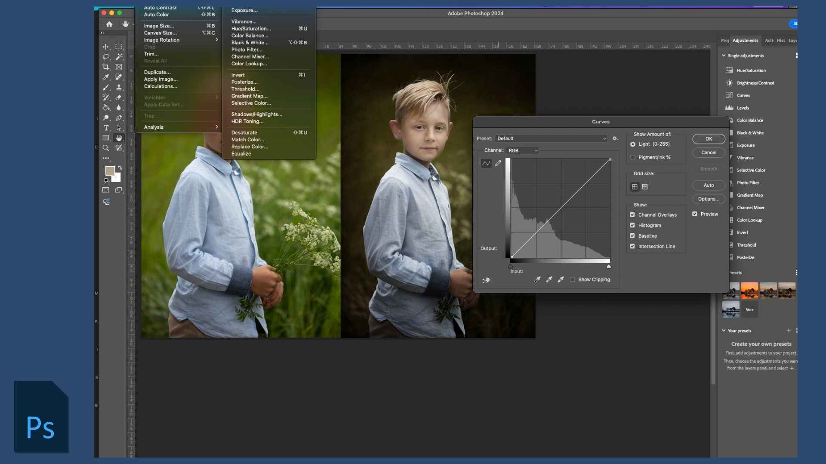Toggle the Intersection Line checkbox
Screen dimensions: 826x464
coord(632,246)
